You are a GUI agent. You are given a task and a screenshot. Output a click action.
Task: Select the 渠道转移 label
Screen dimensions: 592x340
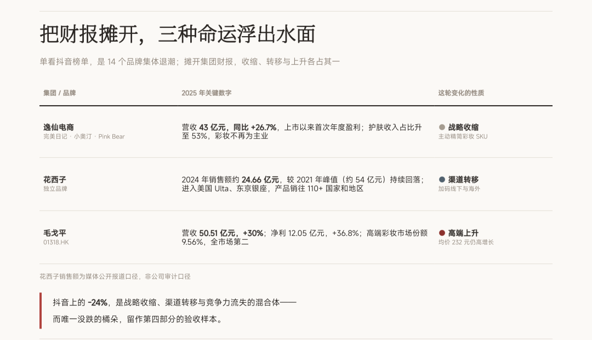point(463,180)
